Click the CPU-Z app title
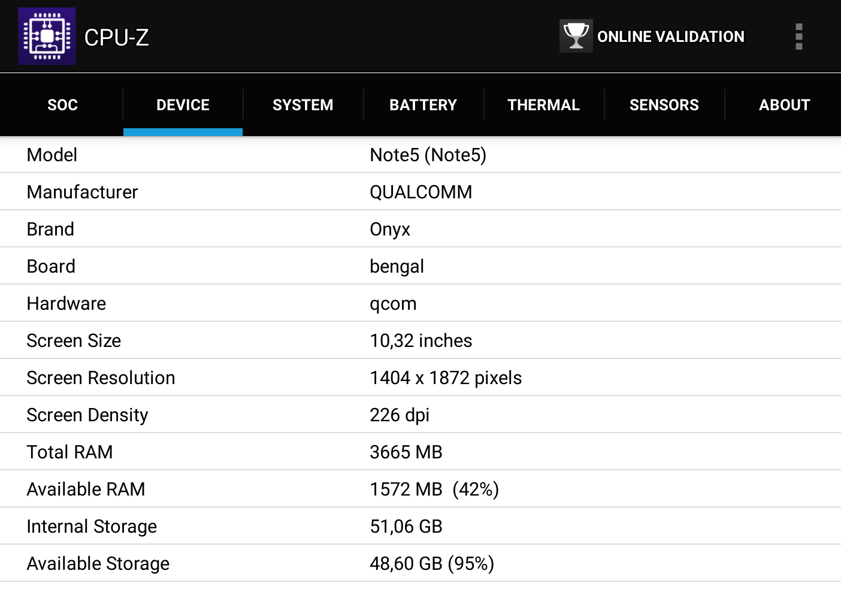Screen dimensions: 841x607 click(116, 37)
